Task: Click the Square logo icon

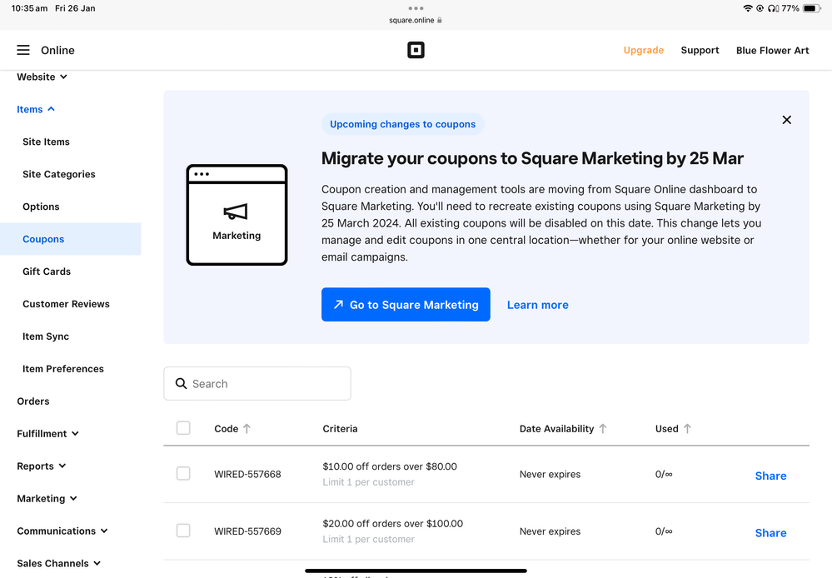Action: point(416,50)
